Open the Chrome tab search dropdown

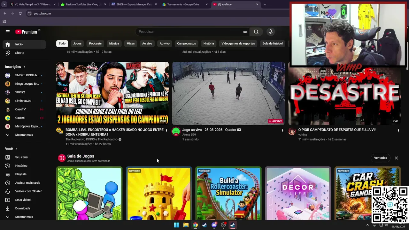pyautogui.click(x=4, y=4)
